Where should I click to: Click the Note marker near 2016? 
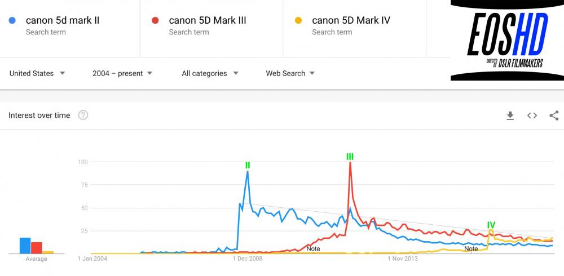coord(471,248)
